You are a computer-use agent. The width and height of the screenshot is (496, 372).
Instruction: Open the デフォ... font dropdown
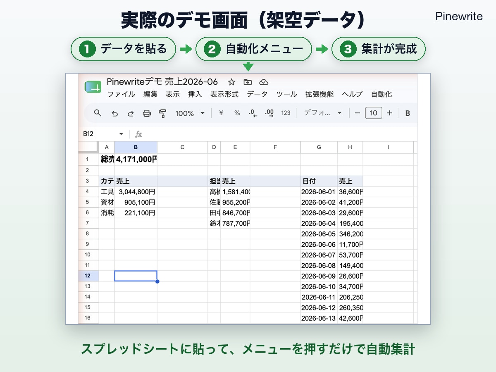[x=323, y=113]
